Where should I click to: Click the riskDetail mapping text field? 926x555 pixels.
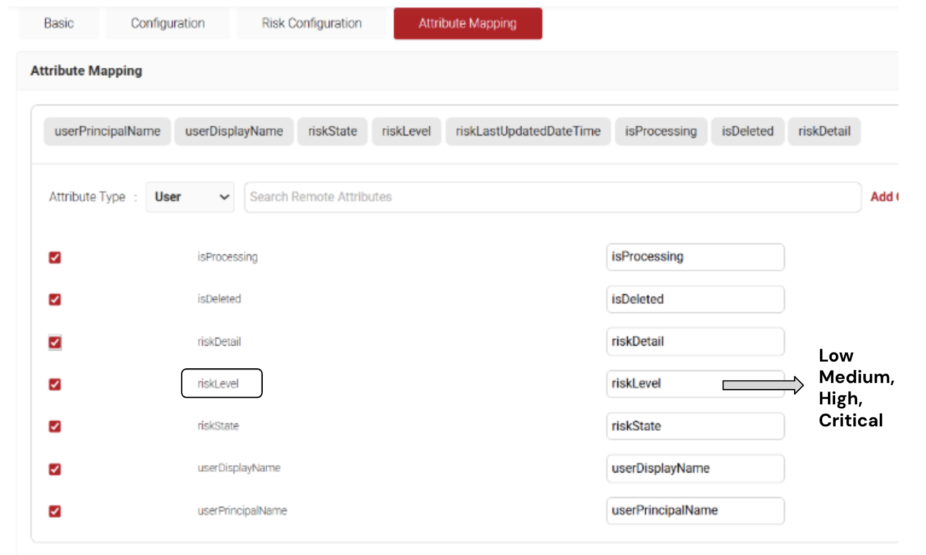point(695,342)
